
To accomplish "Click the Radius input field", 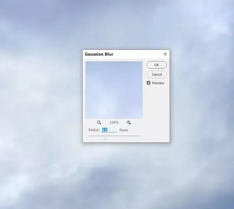I will [x=109, y=130].
